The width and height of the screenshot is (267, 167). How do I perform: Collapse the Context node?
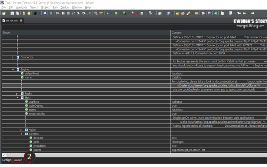pyautogui.click(x=21, y=134)
